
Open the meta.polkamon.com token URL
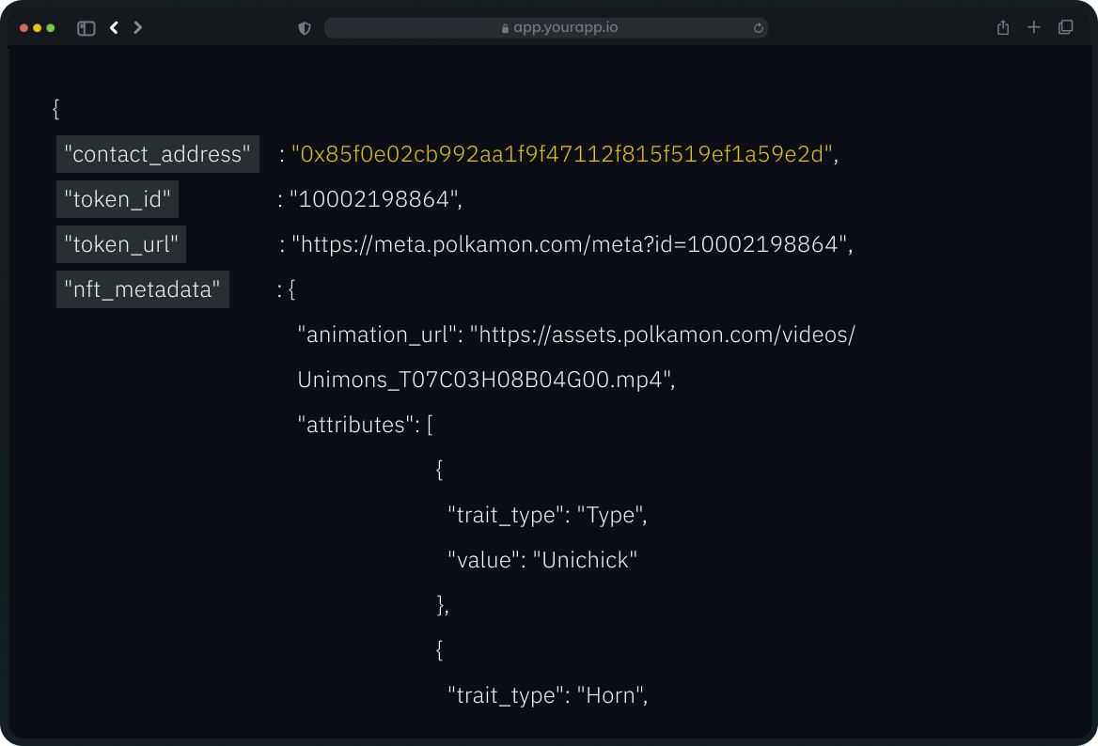572,244
